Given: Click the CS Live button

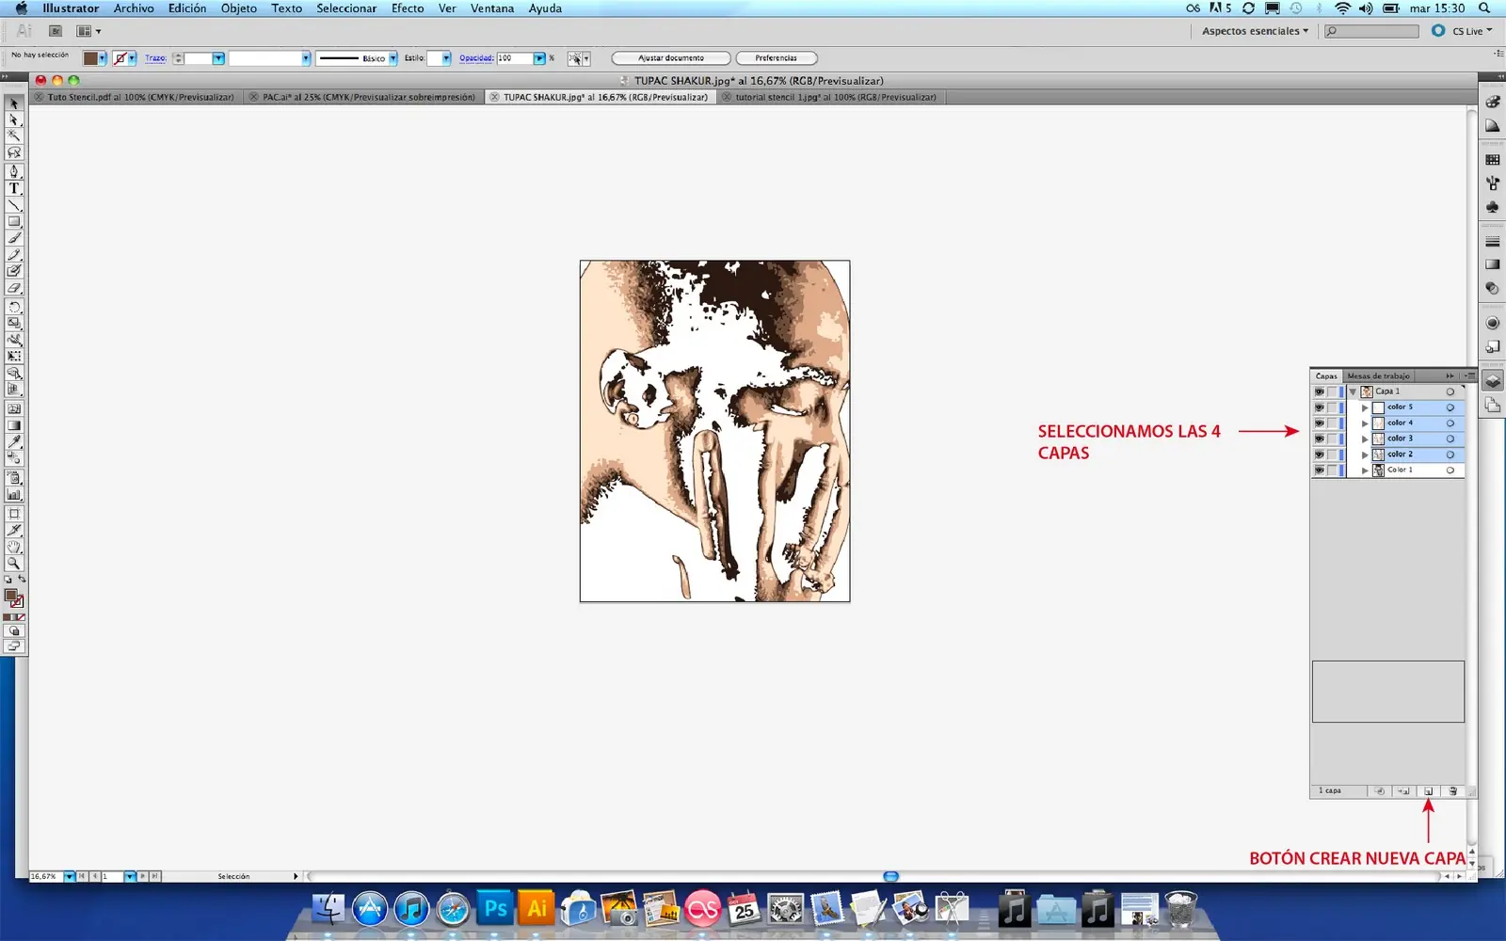Looking at the screenshot, I should 1463,31.
